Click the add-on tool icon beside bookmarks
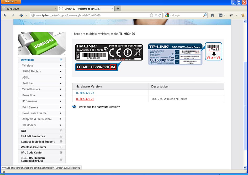This screenshot has width=248, height=175. [x=231, y=15]
